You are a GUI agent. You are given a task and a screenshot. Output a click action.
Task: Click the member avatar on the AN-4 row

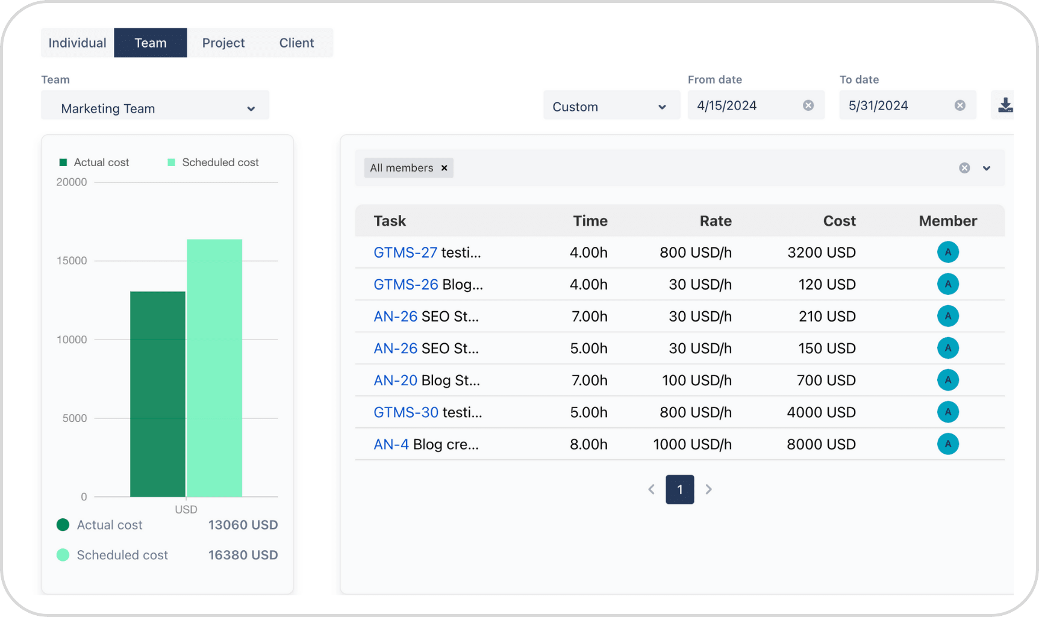[948, 444]
